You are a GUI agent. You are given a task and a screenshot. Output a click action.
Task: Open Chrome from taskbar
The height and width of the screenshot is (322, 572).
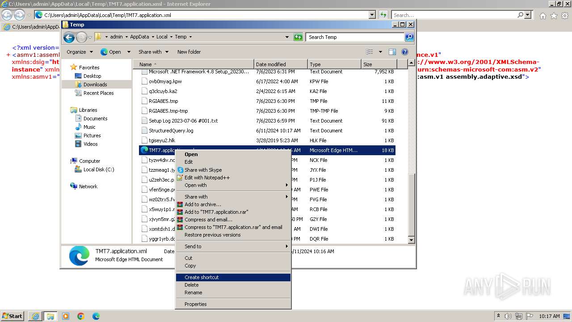pos(81,316)
